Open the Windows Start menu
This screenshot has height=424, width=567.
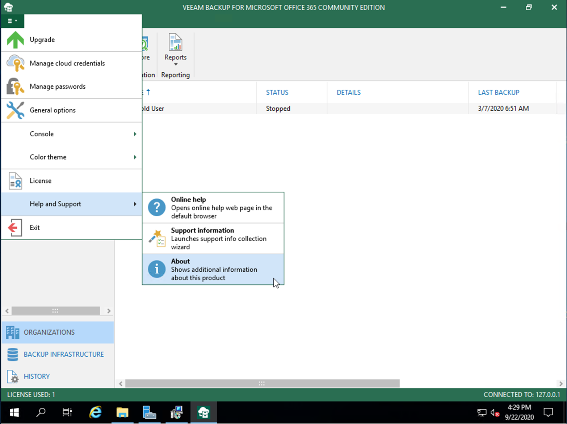pyautogui.click(x=14, y=412)
